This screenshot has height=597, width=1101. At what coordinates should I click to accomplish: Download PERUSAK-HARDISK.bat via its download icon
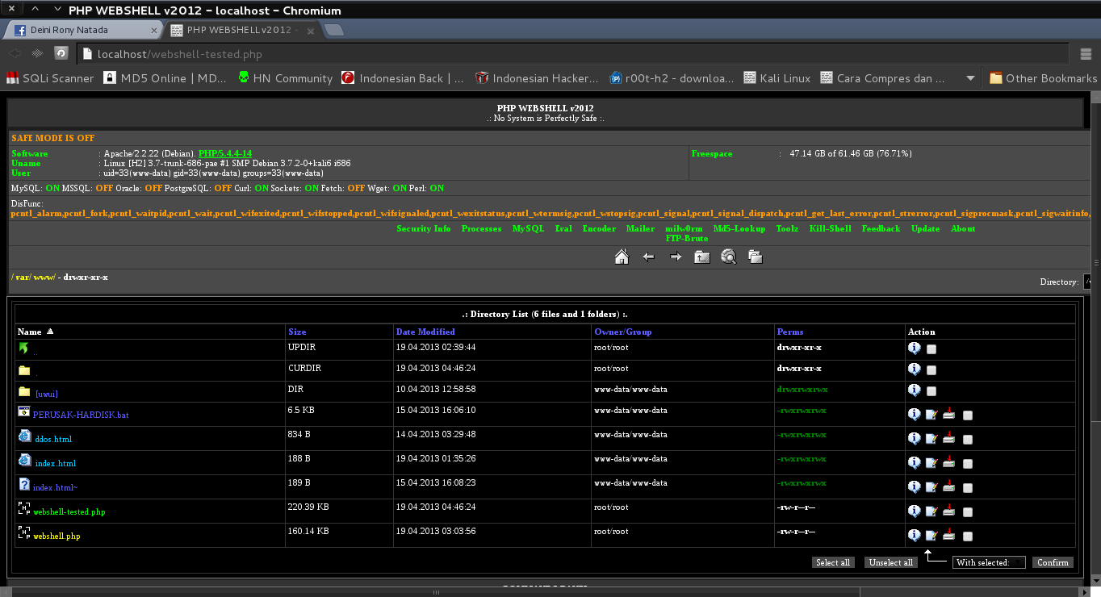point(948,414)
